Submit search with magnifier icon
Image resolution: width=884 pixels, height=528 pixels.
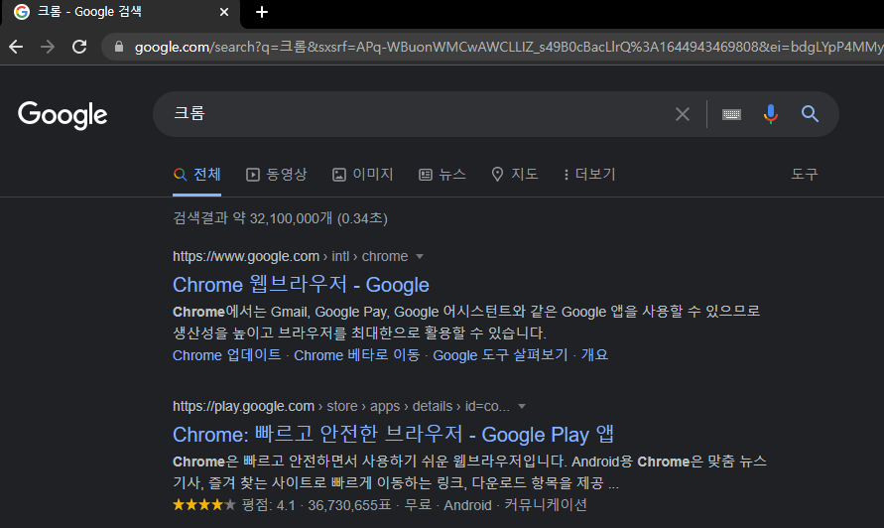coord(811,114)
